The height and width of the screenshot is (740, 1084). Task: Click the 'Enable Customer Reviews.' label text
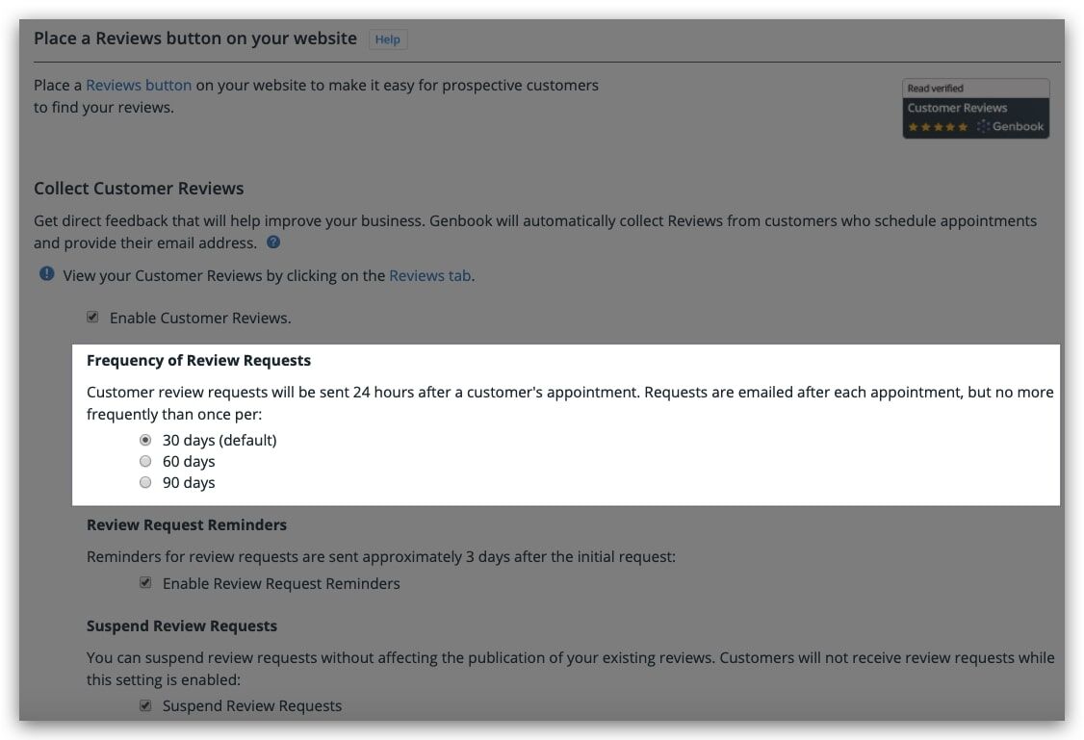[200, 318]
